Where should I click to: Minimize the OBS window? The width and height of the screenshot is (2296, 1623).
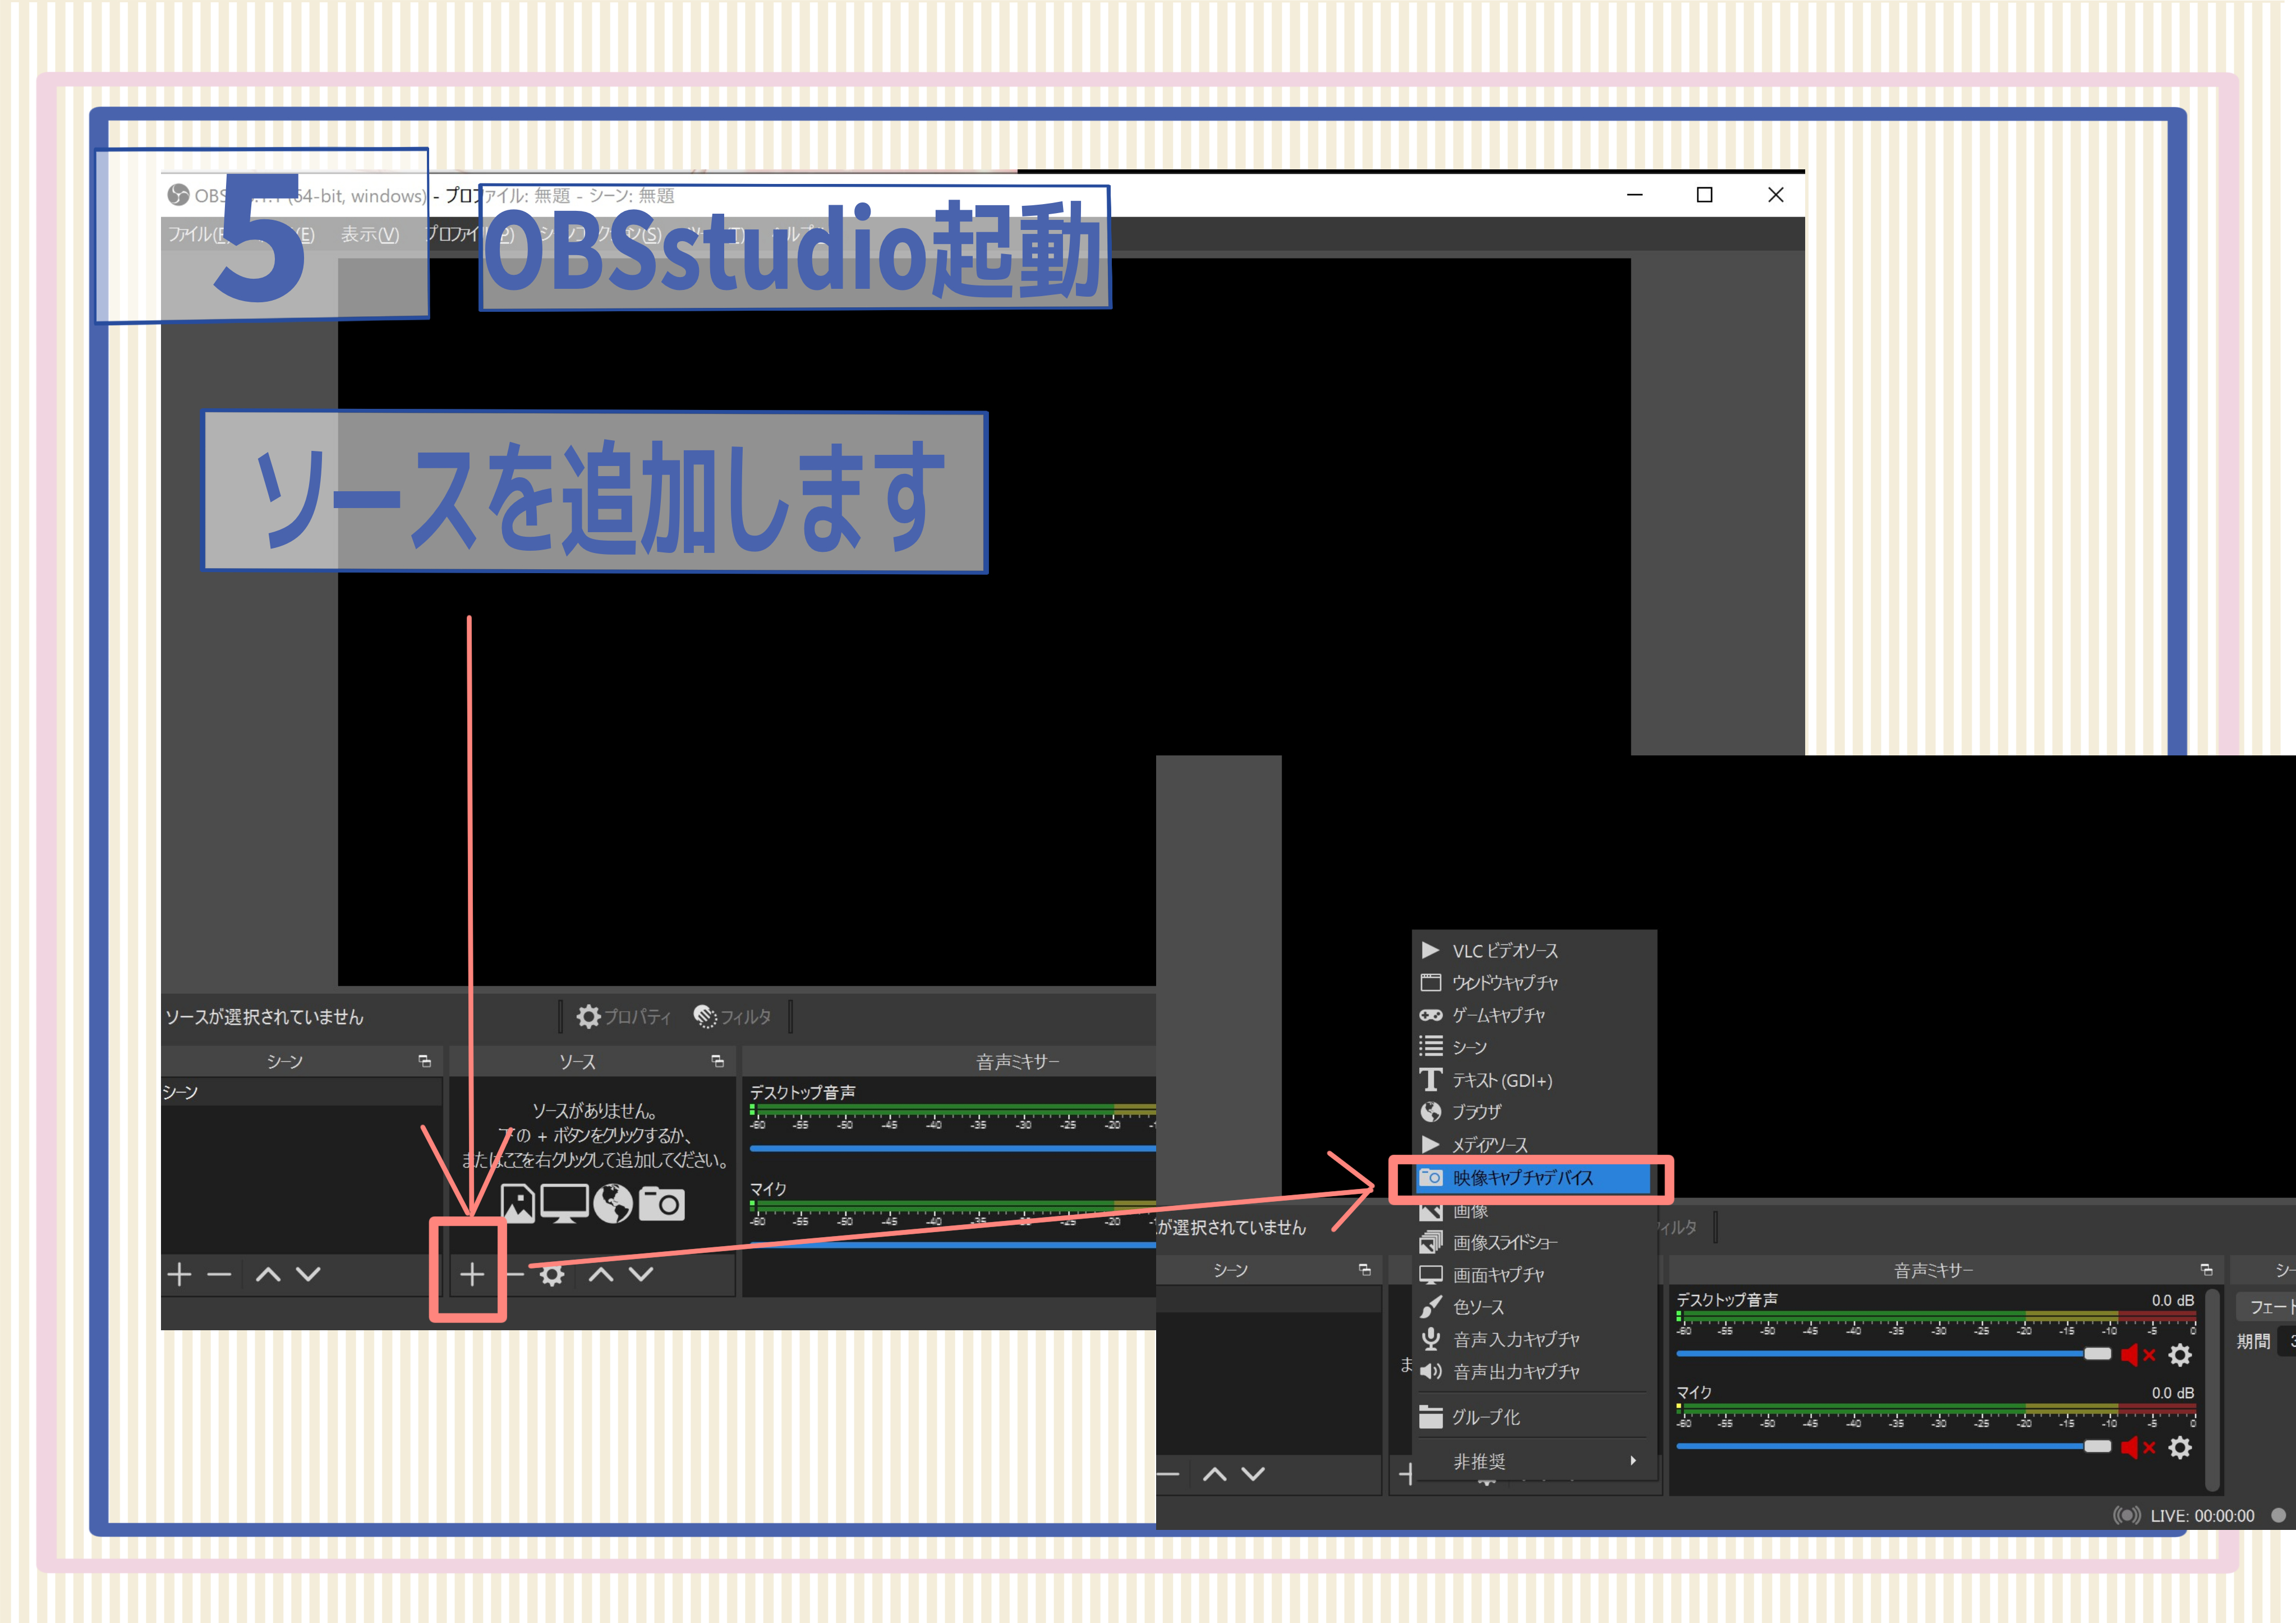click(x=1634, y=195)
